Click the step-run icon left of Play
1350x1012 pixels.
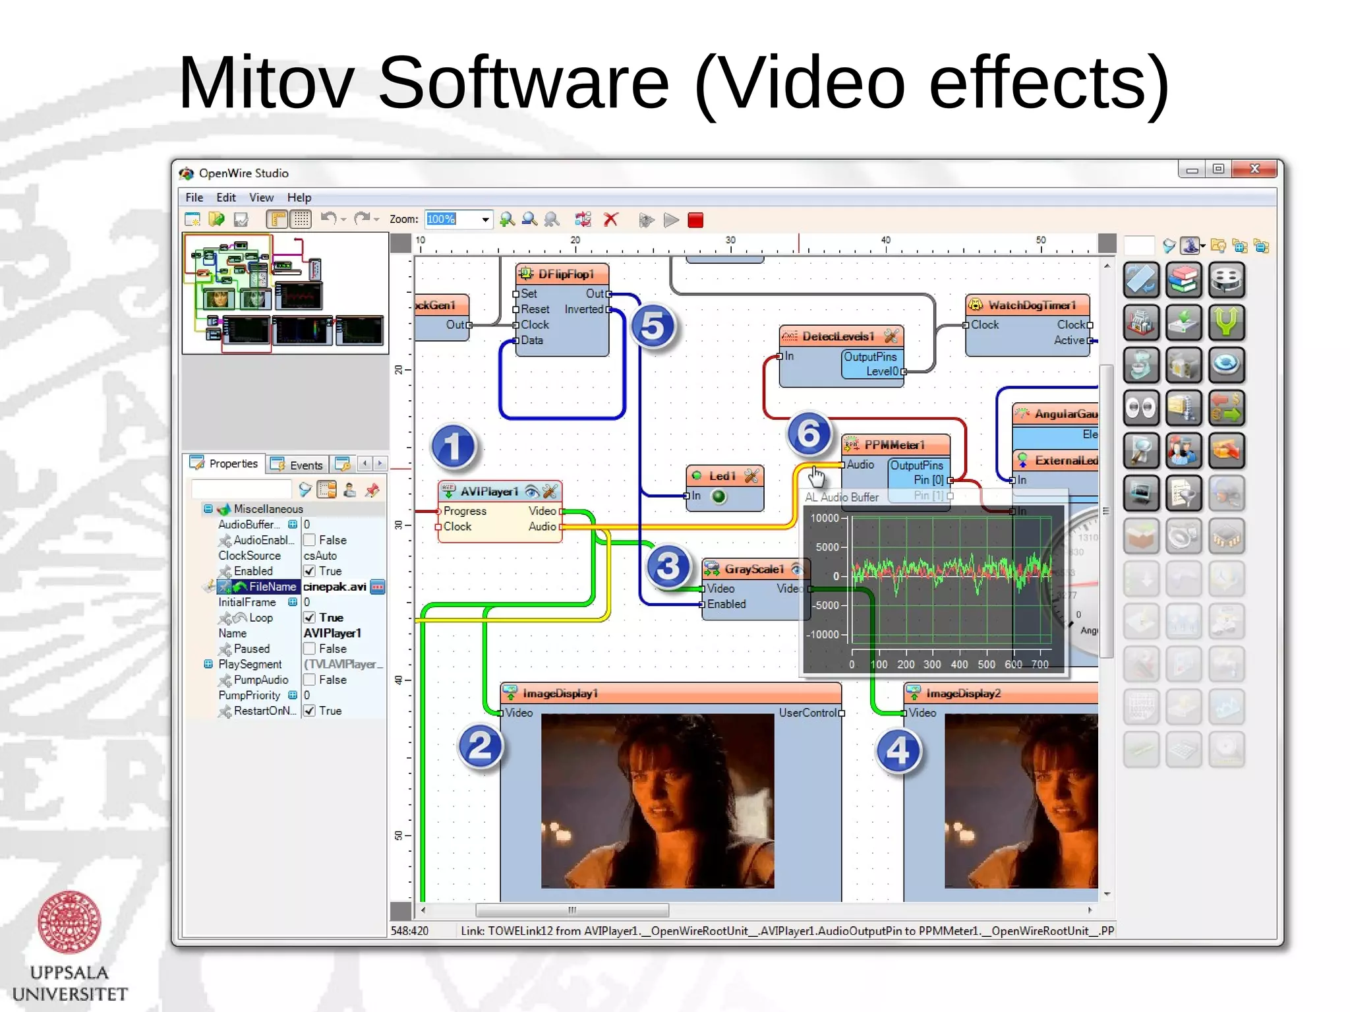click(647, 220)
